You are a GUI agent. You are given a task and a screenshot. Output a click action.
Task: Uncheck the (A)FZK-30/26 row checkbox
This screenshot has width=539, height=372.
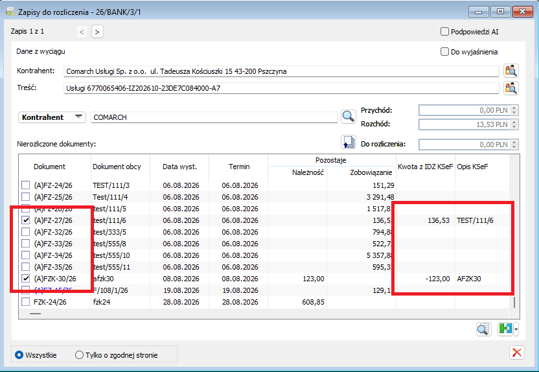pos(25,279)
